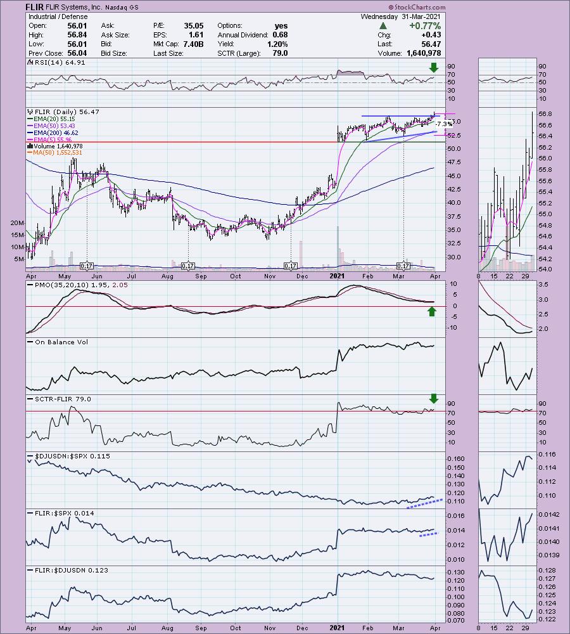This screenshot has width=570, height=634.
Task: Click the -7.3% annotation on price chart
Action: (444, 124)
